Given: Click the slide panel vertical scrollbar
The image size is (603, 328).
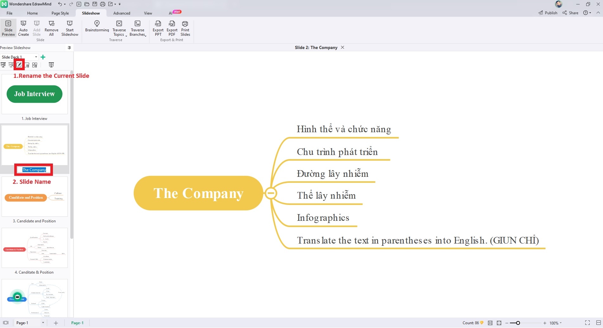Looking at the screenshot, I should (72, 155).
